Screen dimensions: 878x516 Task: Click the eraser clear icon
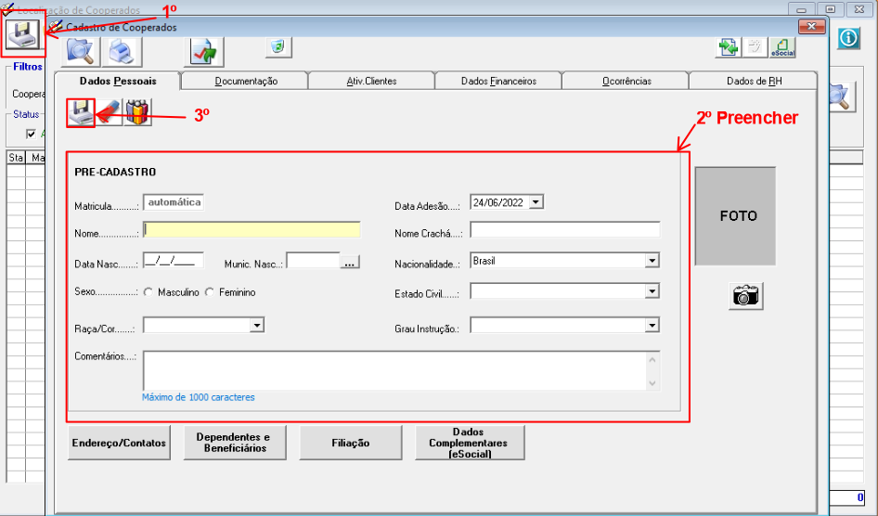pos(110,113)
